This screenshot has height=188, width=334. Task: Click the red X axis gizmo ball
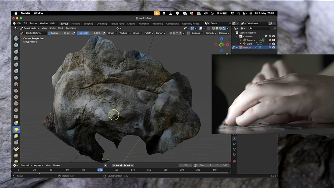coord(228,45)
